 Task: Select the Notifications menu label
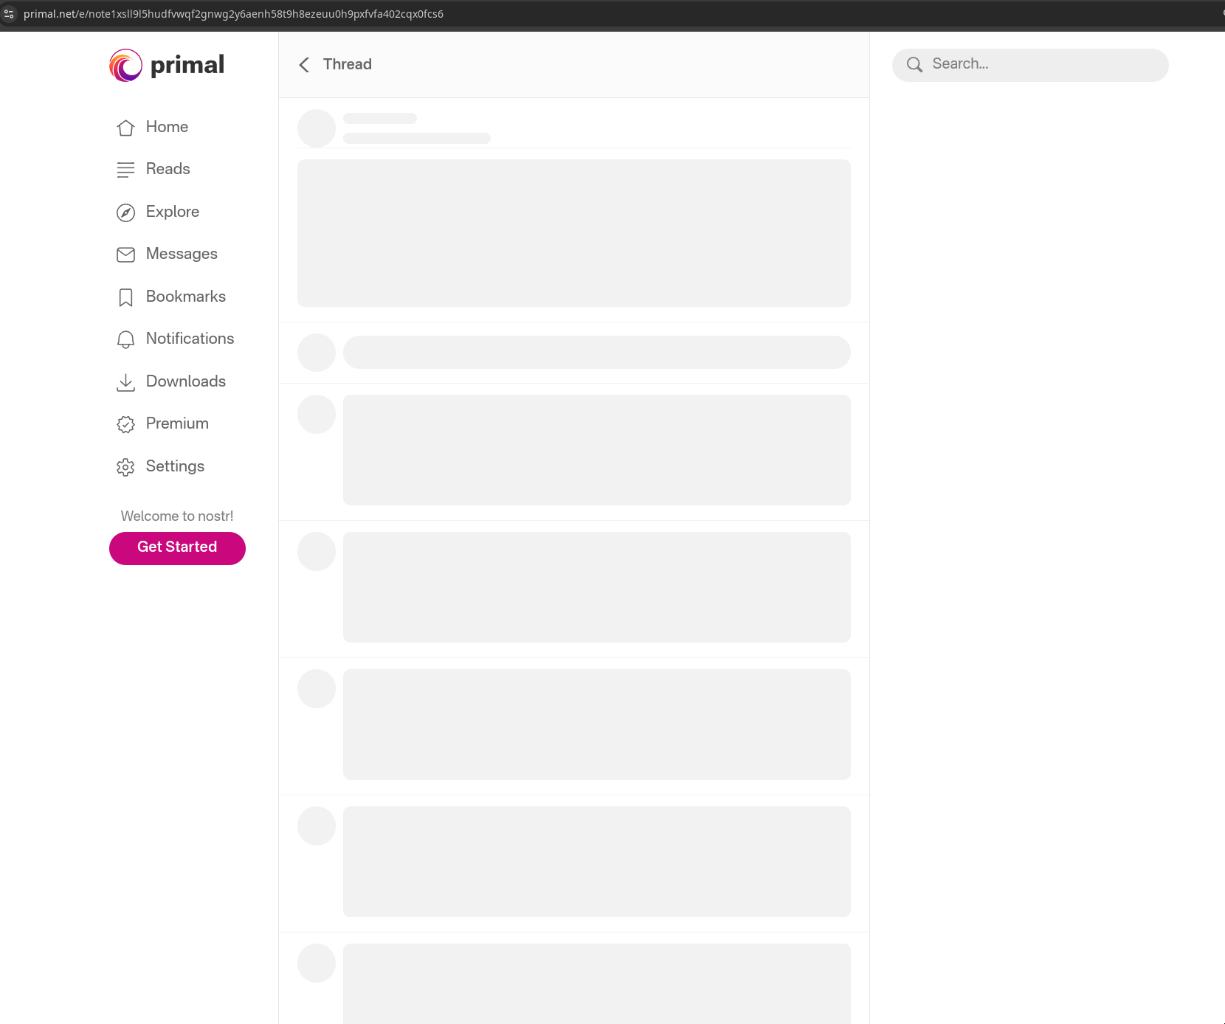tap(190, 339)
